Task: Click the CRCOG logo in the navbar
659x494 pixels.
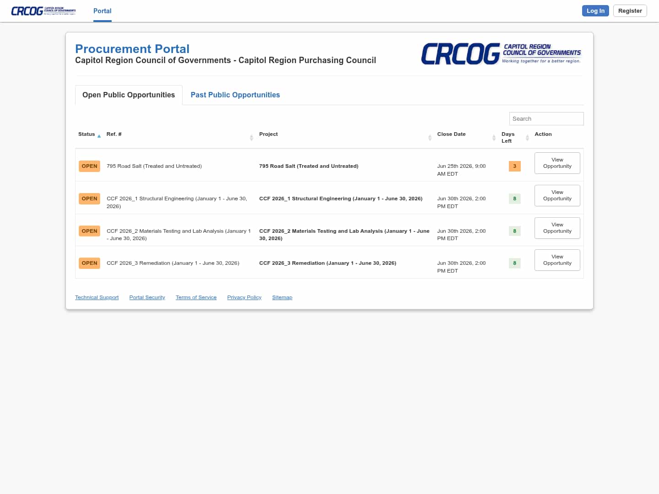Action: tap(43, 11)
